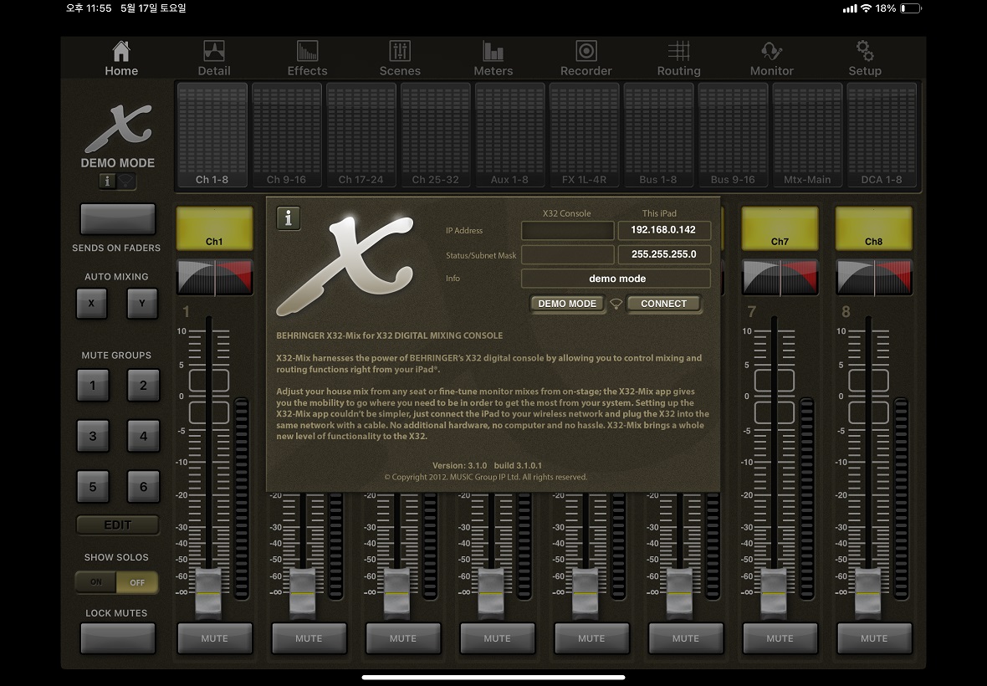Mute channel 8
Viewport: 987px width, 686px height.
click(x=874, y=638)
